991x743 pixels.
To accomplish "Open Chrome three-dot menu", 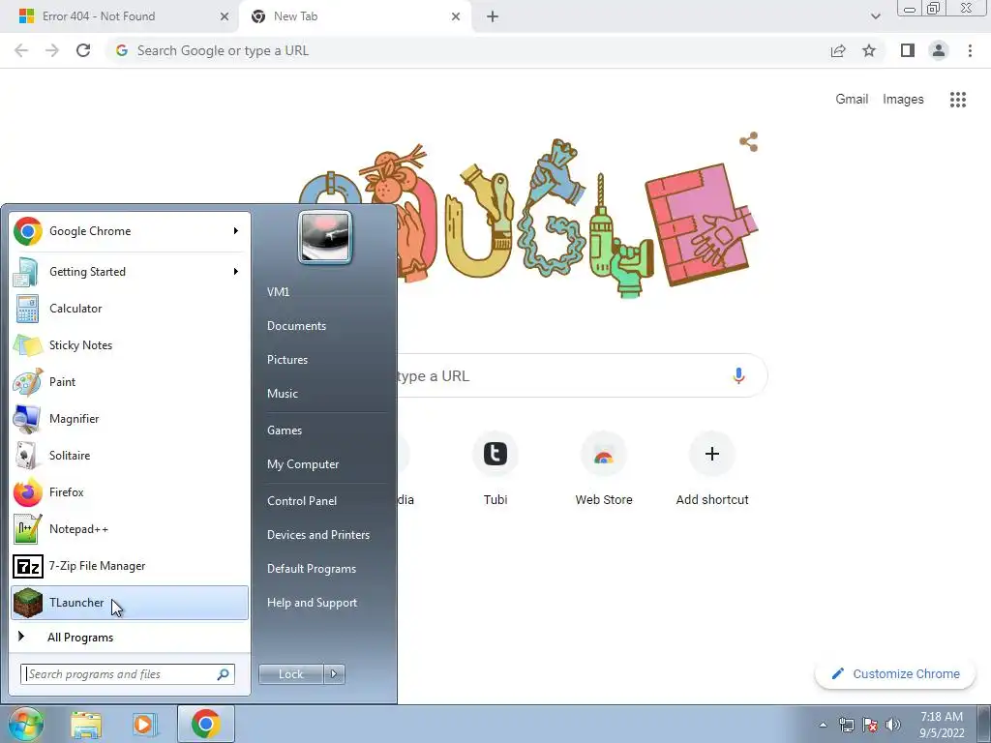I will pyautogui.click(x=970, y=50).
